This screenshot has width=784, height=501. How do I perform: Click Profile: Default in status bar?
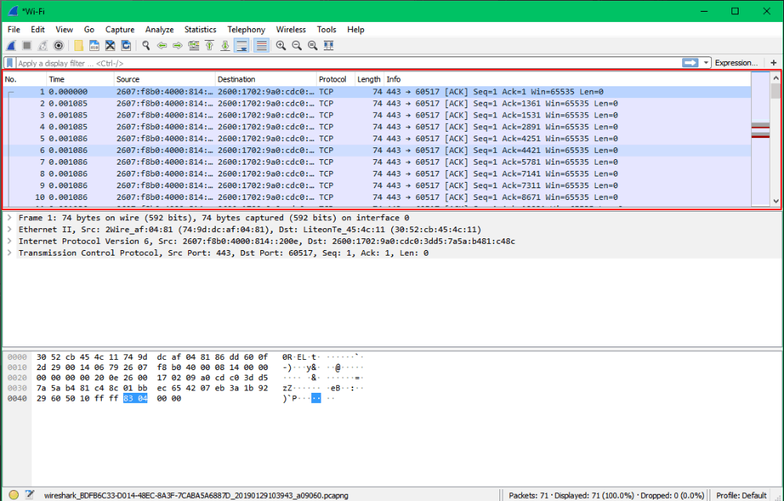(742, 496)
